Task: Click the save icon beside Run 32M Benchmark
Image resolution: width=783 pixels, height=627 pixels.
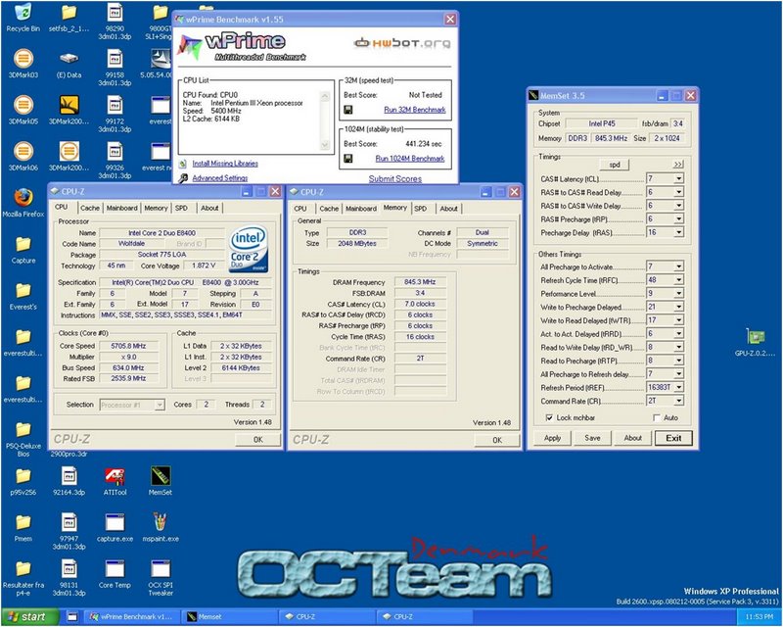Action: [348, 110]
